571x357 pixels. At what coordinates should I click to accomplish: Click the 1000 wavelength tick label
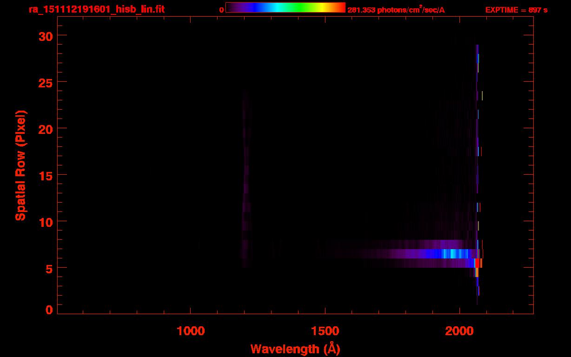(x=191, y=331)
